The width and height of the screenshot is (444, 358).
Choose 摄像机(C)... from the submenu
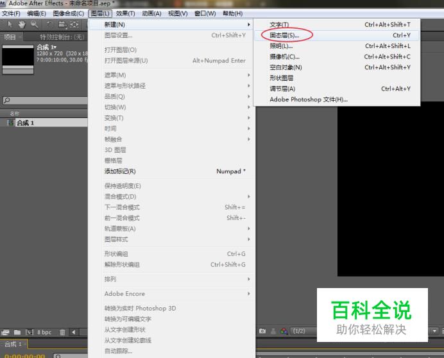[337, 56]
